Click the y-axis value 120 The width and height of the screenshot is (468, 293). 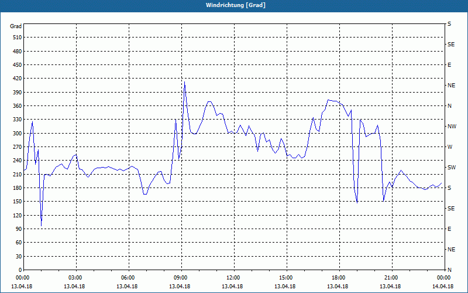pos(18,215)
